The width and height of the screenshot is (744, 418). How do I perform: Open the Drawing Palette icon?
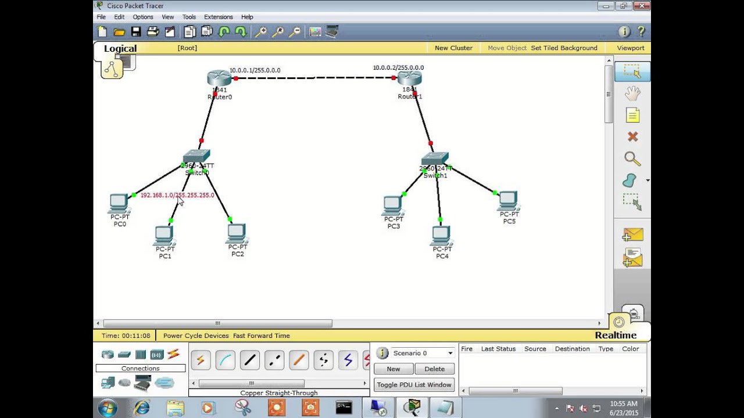[x=315, y=32]
